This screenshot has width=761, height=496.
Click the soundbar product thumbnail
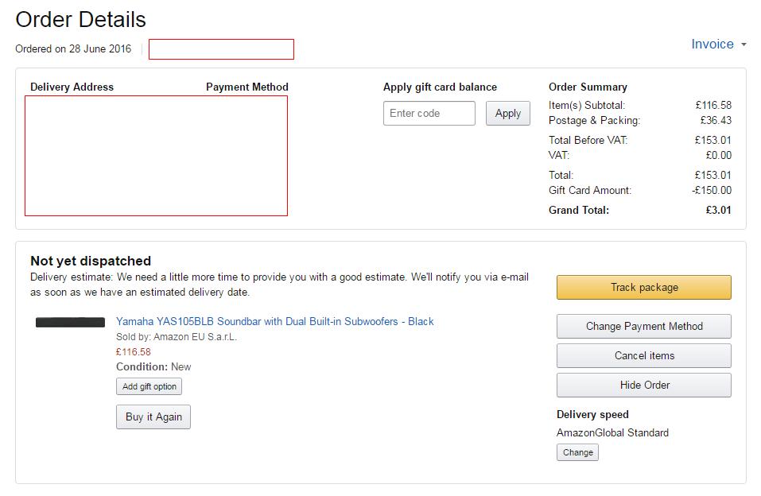coord(71,323)
